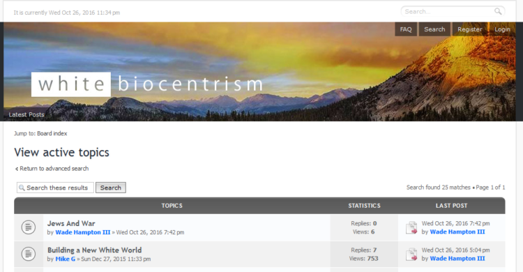Image resolution: width=523 pixels, height=272 pixels.
Task: Click topic icon beside Jews And War
Action: [x=29, y=227]
